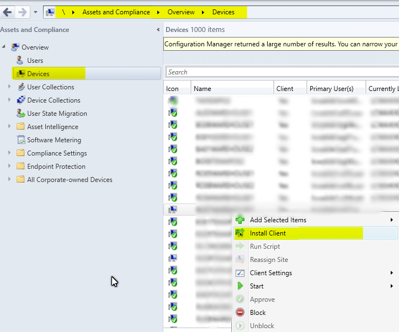Click Devices in the breadcrumb path
399x332 pixels.
point(224,12)
